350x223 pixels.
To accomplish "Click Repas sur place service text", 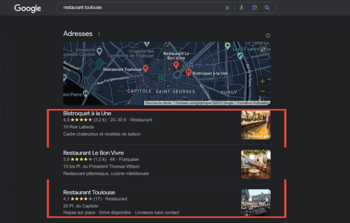I will pos(79,213).
